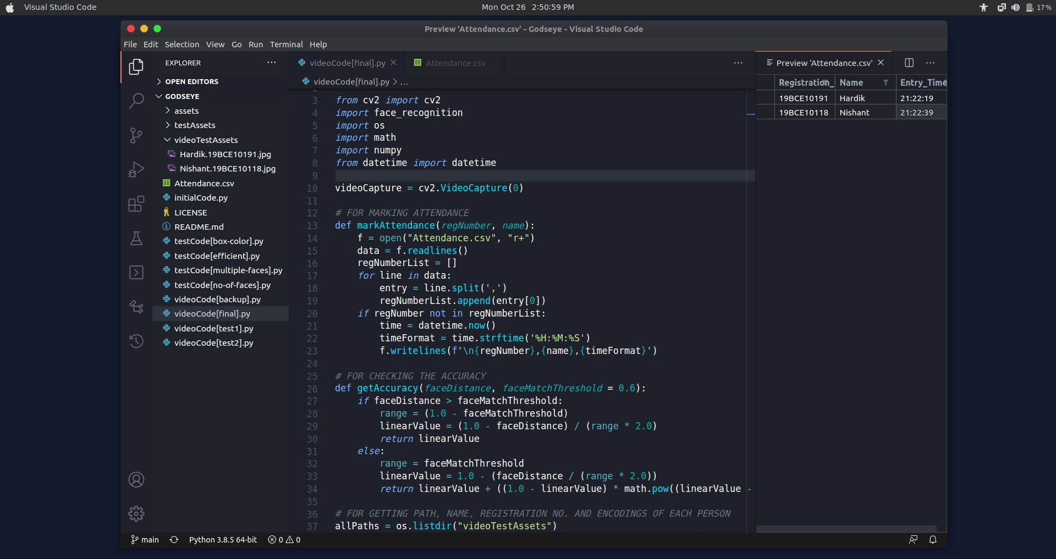Click the Explorer more actions ellipsis
Viewport: 1056px width, 559px height.
pos(272,63)
